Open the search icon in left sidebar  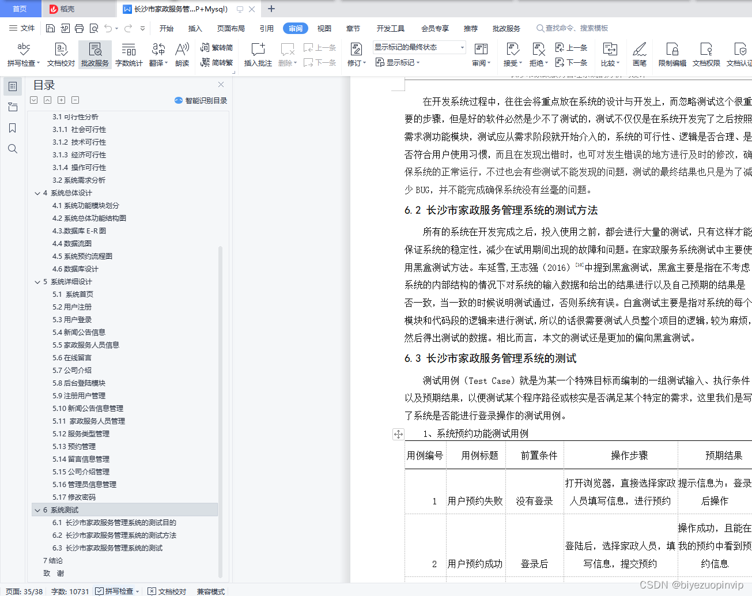coord(12,149)
